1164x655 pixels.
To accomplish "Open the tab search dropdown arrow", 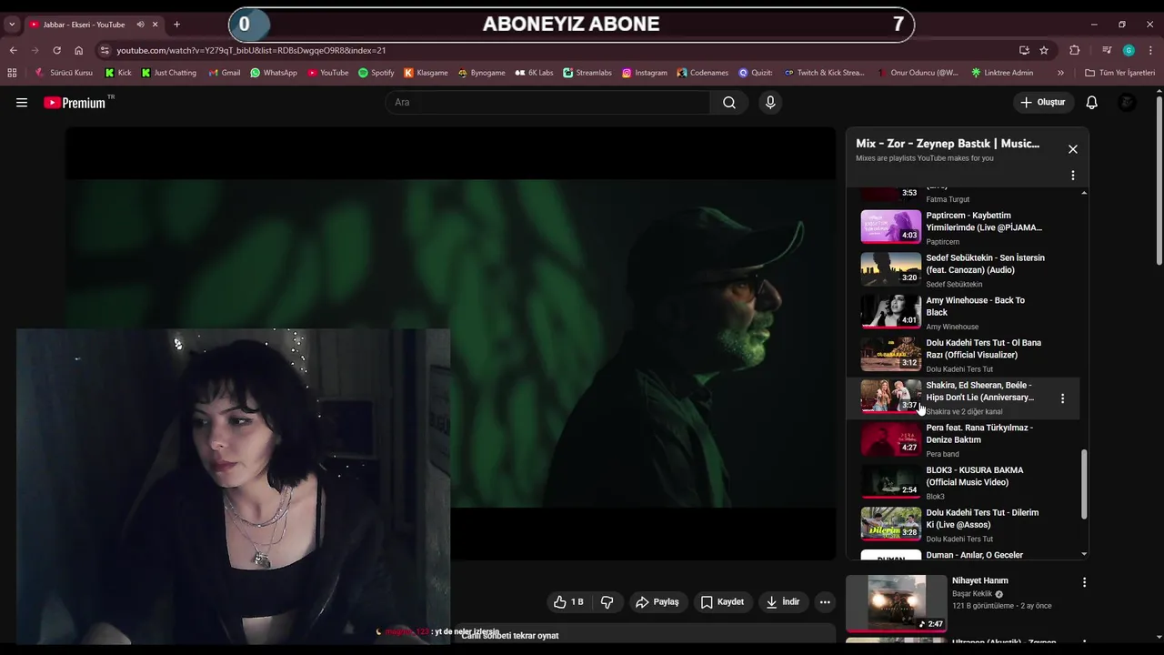I will click(12, 25).
